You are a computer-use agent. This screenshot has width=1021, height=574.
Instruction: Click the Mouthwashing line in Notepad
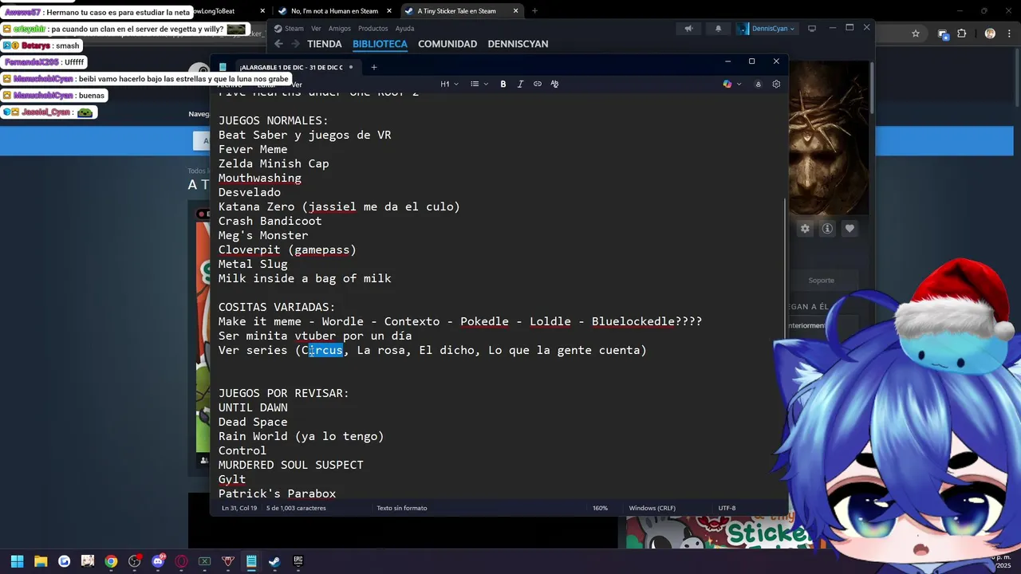pos(260,178)
